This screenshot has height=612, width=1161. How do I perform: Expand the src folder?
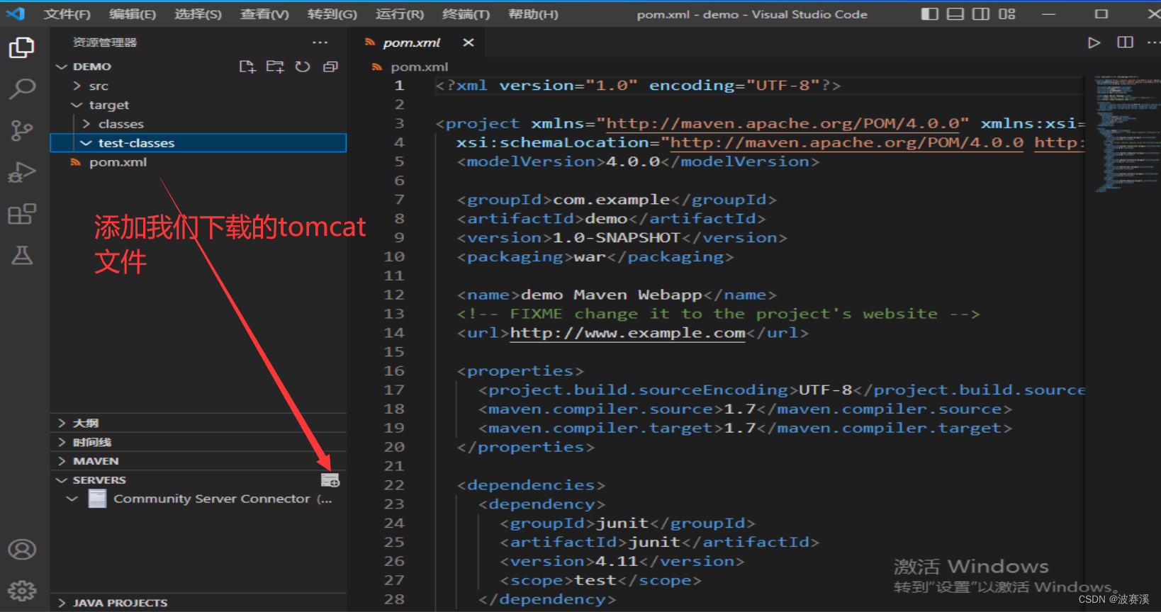[x=77, y=86]
